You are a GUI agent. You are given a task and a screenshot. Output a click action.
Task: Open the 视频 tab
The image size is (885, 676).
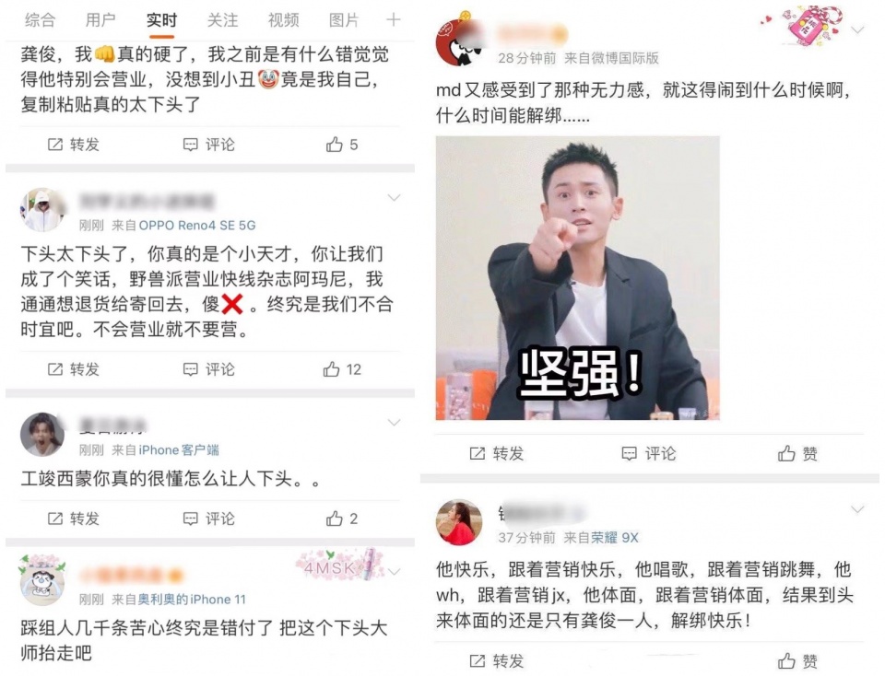coord(283,20)
